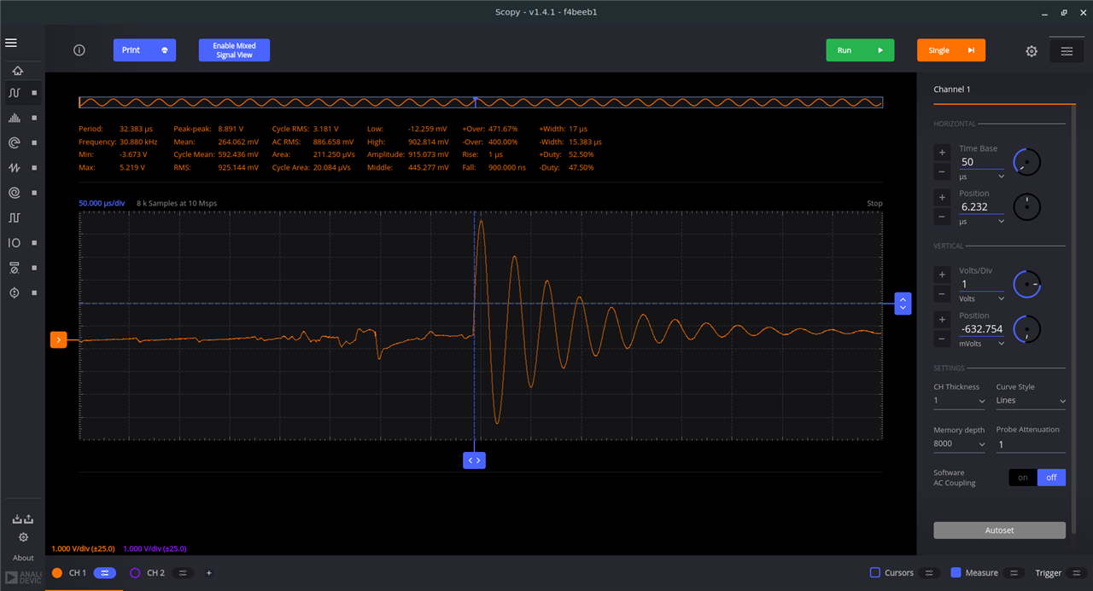This screenshot has width=1093, height=591.
Task: Open CH 1 channel settings icon
Action: [104, 573]
